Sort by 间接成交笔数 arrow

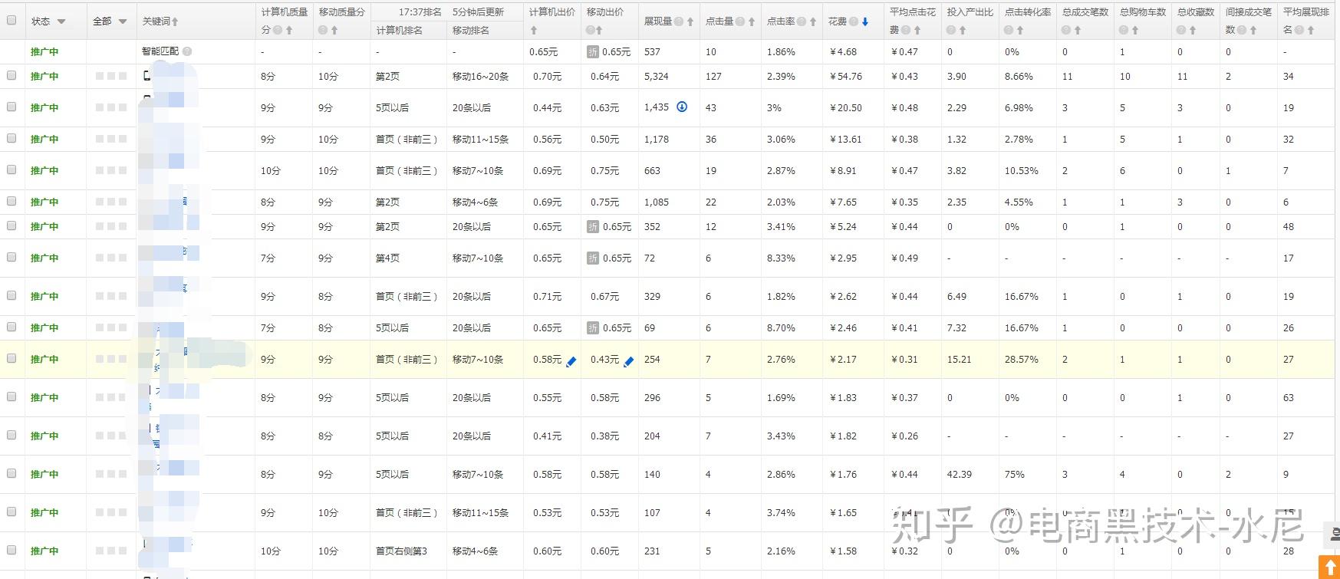[x=1253, y=30]
